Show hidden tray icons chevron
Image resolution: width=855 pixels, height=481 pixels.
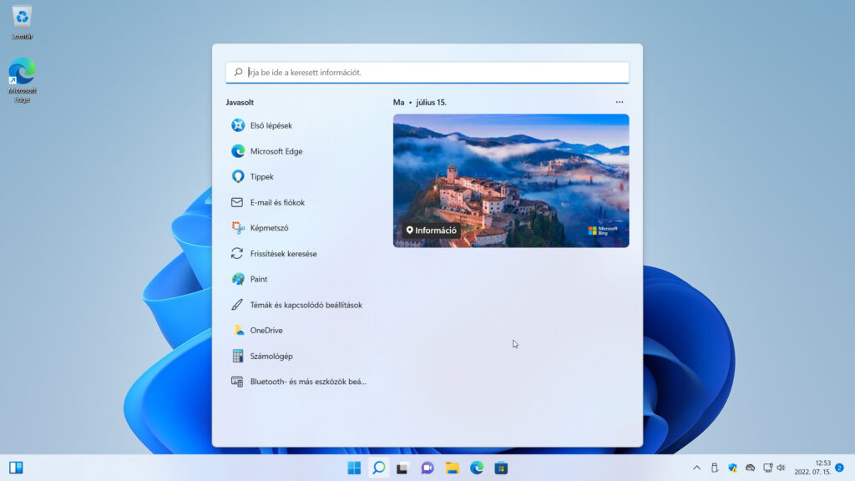coord(697,468)
